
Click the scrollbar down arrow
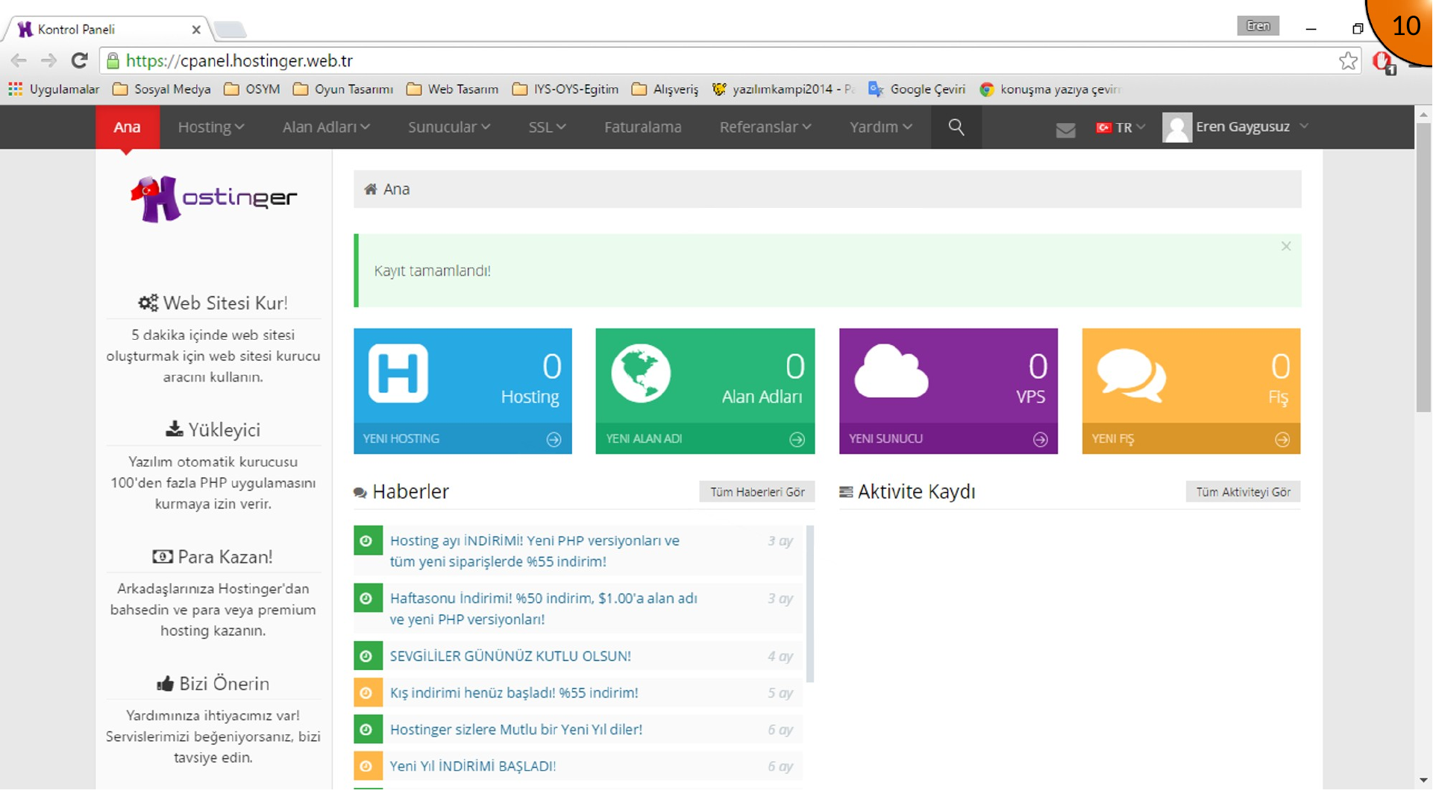tap(1423, 780)
